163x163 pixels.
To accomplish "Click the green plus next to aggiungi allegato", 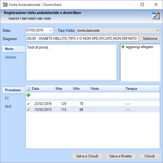I will (x=123, y=47).
